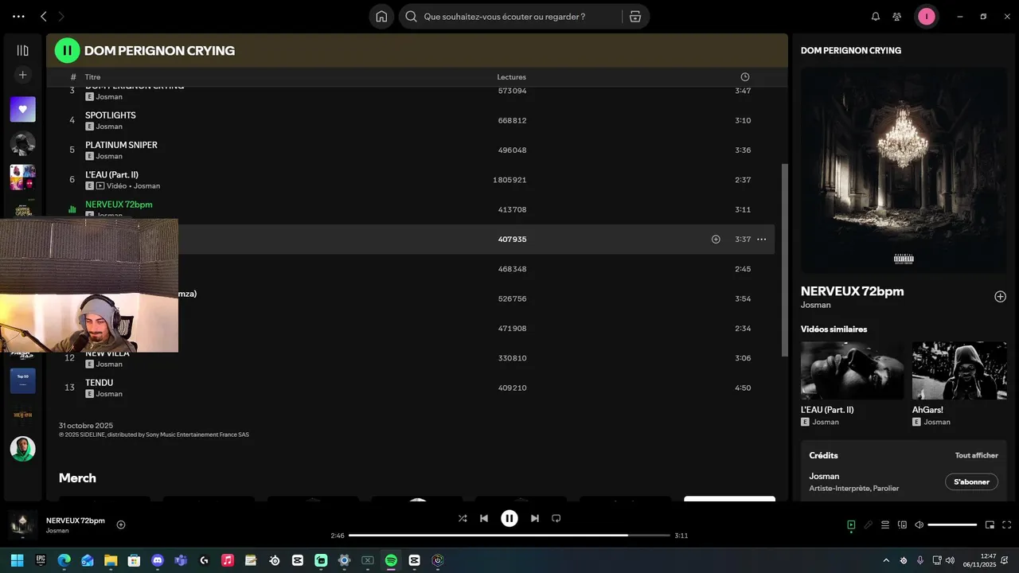Viewport: 1019px width, 573px height.
Task: Open the now-playing album thumbnail
Action: tap(22, 524)
